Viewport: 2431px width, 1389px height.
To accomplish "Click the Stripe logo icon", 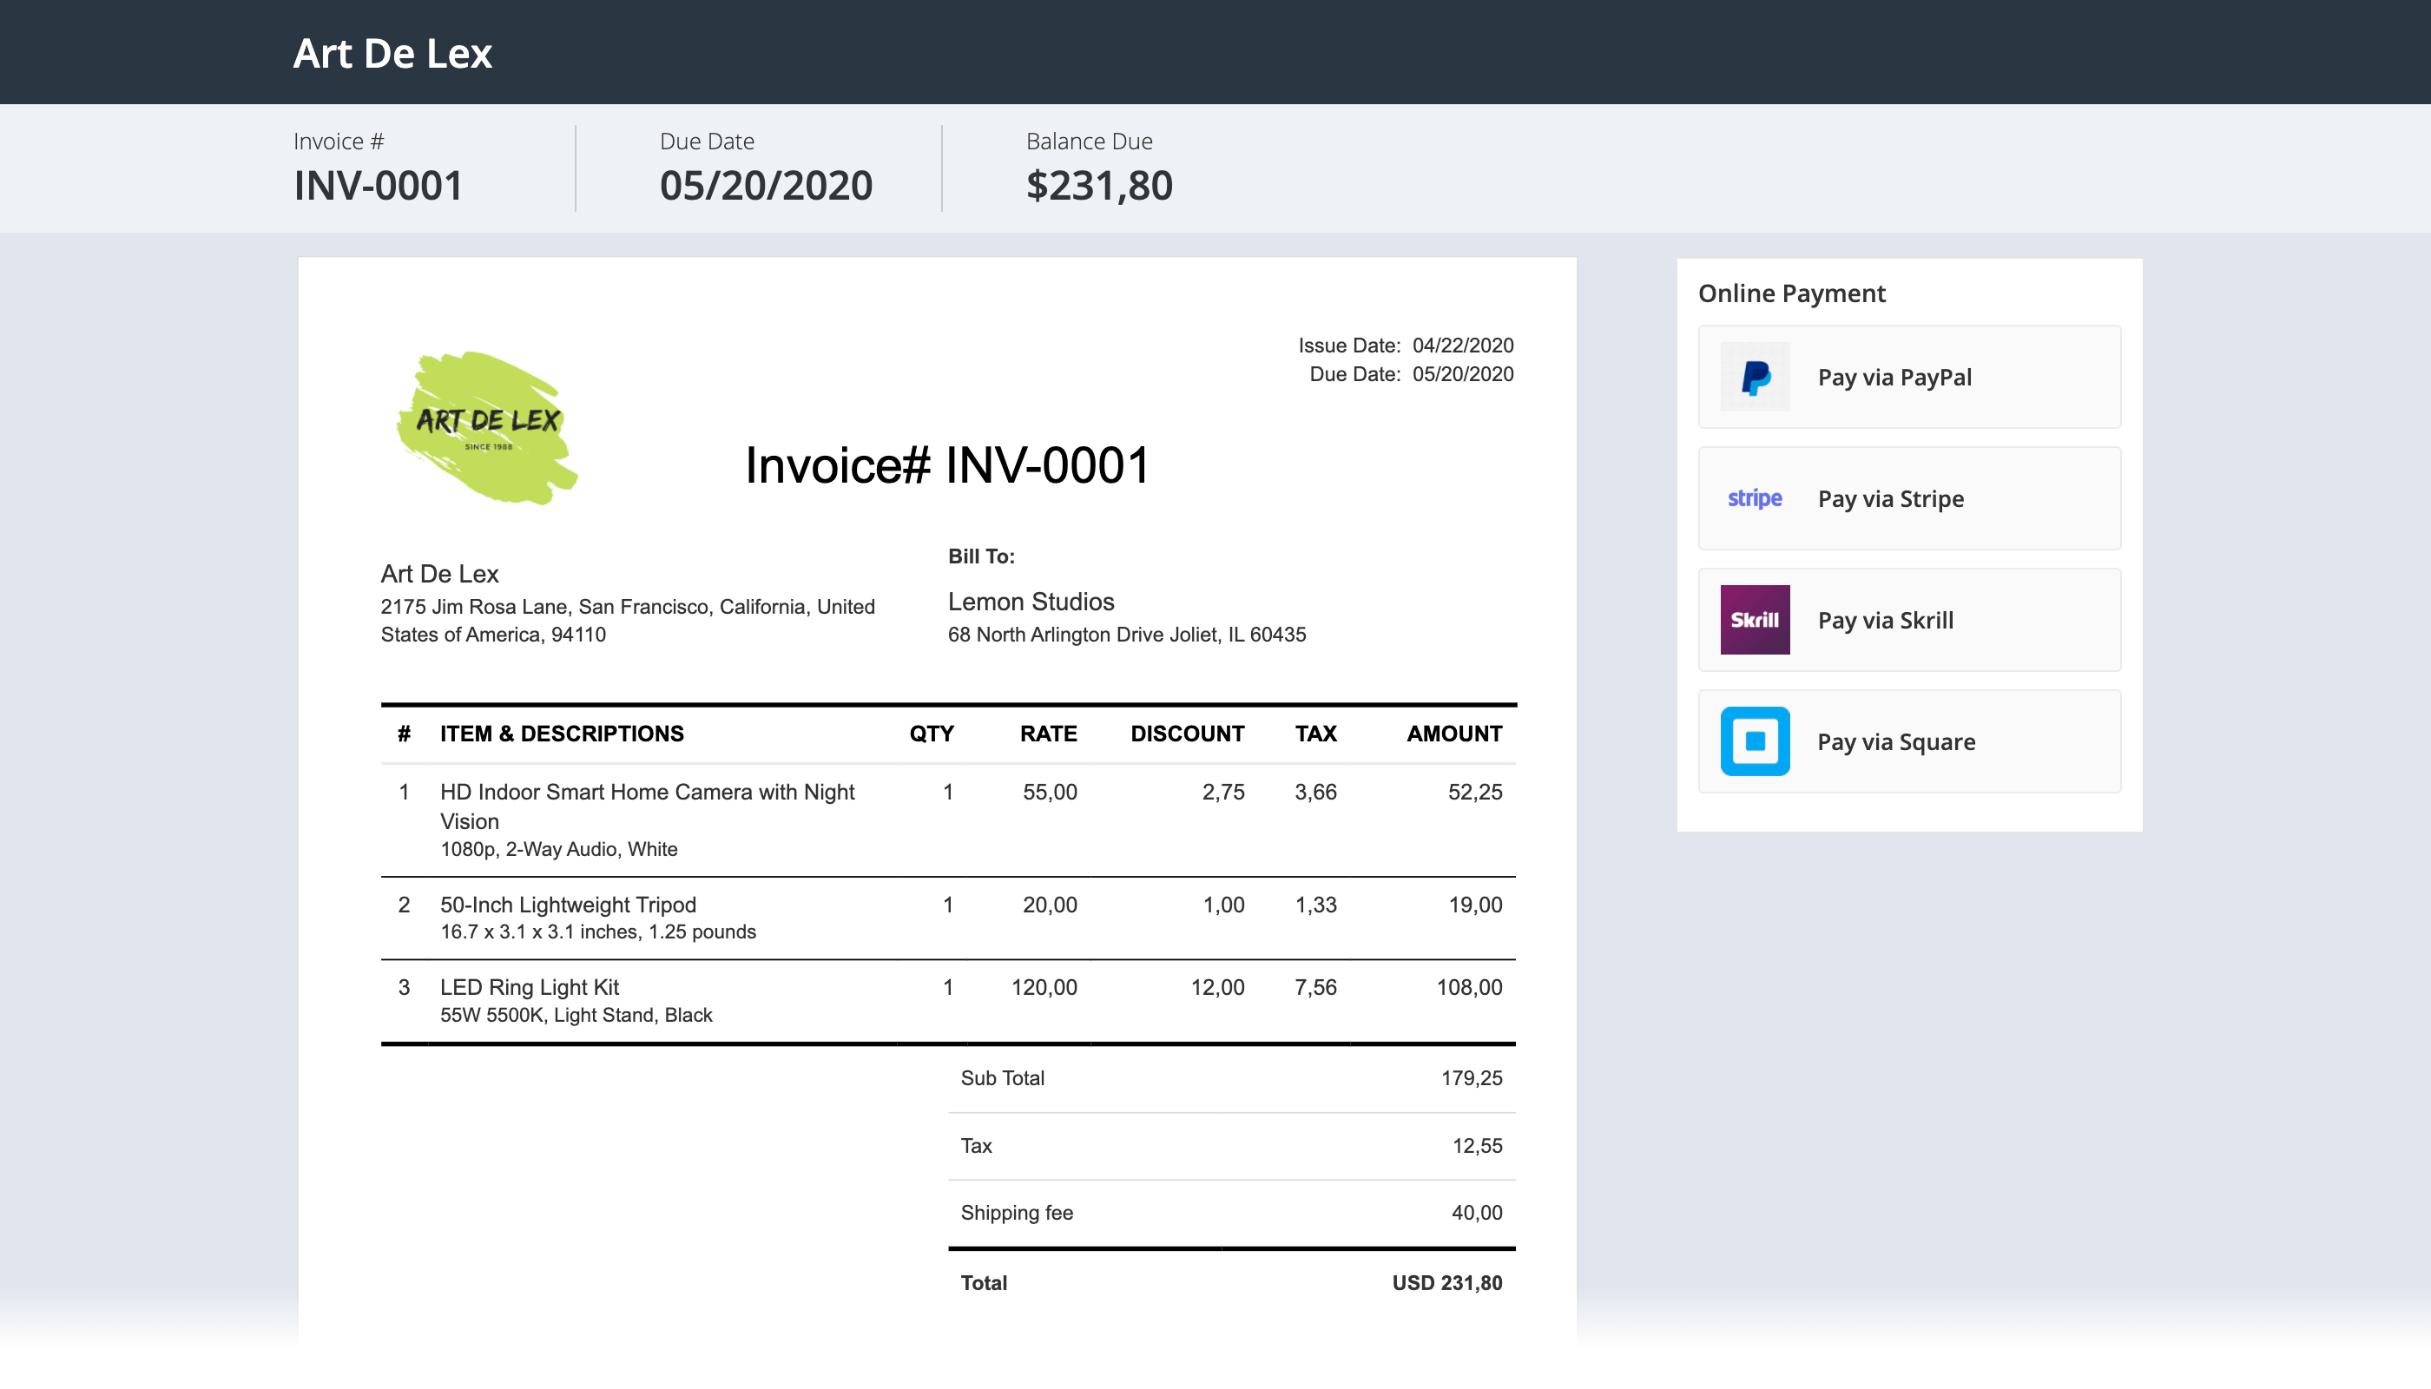I will click(1755, 498).
